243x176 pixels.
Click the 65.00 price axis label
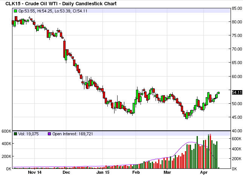[237, 63]
